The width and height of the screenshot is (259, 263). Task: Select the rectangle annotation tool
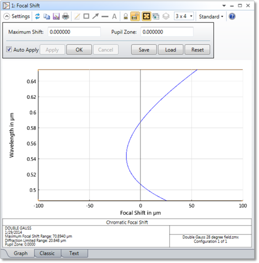[x=86, y=16]
